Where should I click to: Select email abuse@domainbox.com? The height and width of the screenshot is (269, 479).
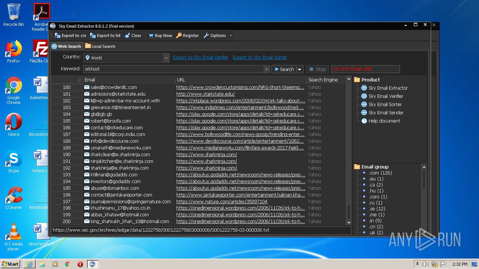tap(115, 188)
